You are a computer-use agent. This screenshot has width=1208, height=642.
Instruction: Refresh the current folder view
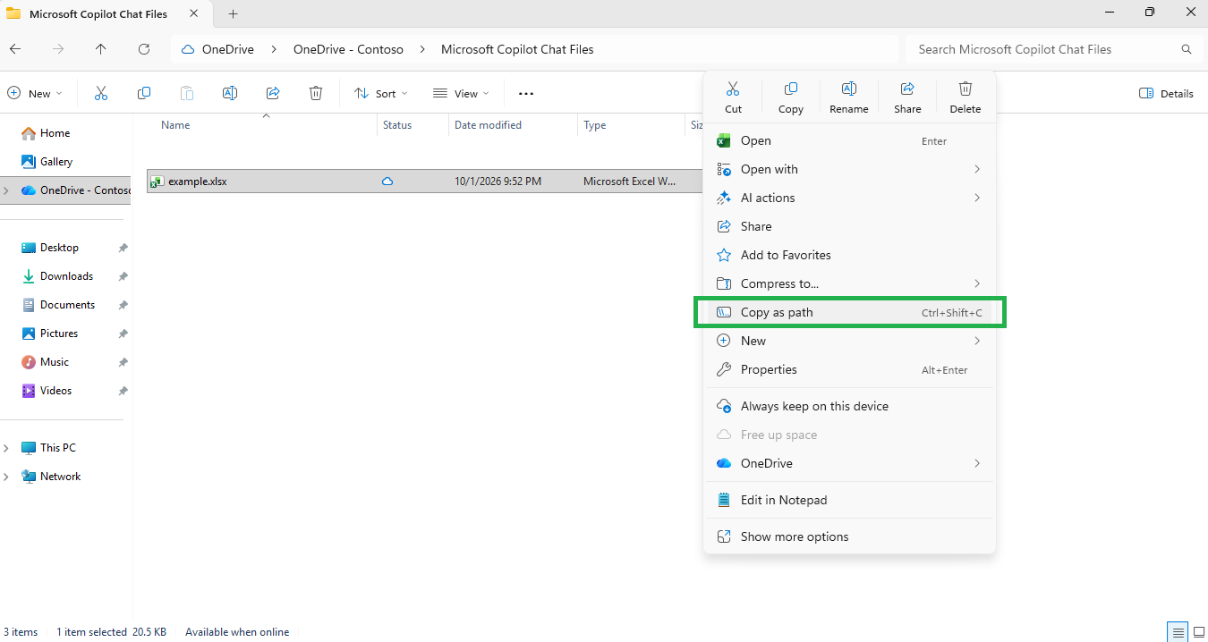click(144, 49)
